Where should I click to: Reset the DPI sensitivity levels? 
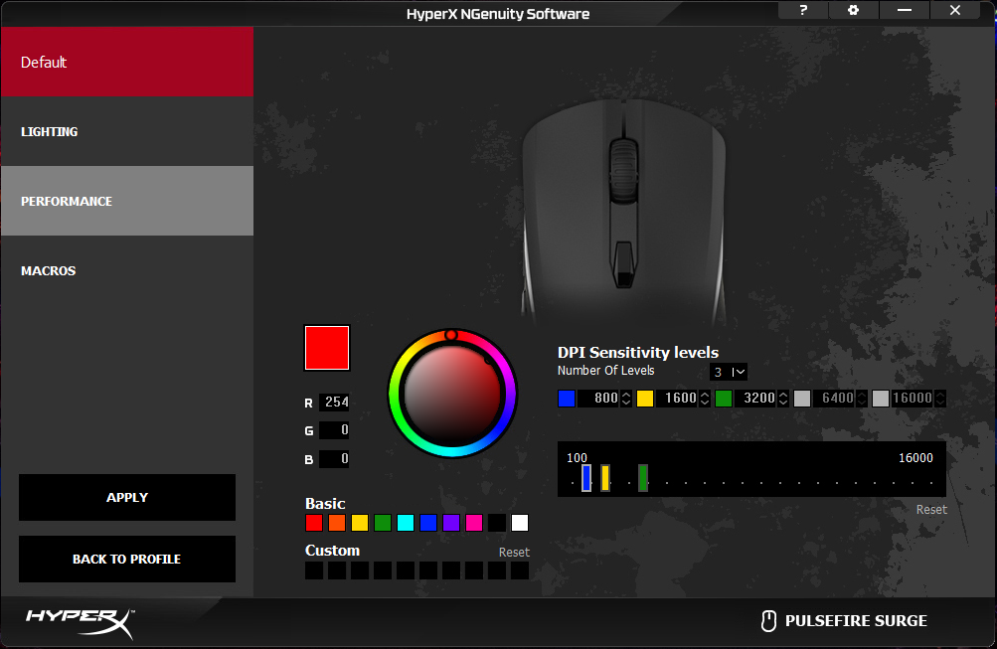click(931, 510)
